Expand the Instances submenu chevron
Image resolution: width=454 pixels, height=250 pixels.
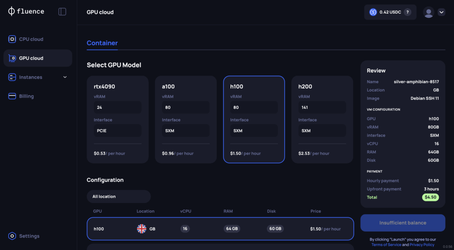pyautogui.click(x=65, y=77)
